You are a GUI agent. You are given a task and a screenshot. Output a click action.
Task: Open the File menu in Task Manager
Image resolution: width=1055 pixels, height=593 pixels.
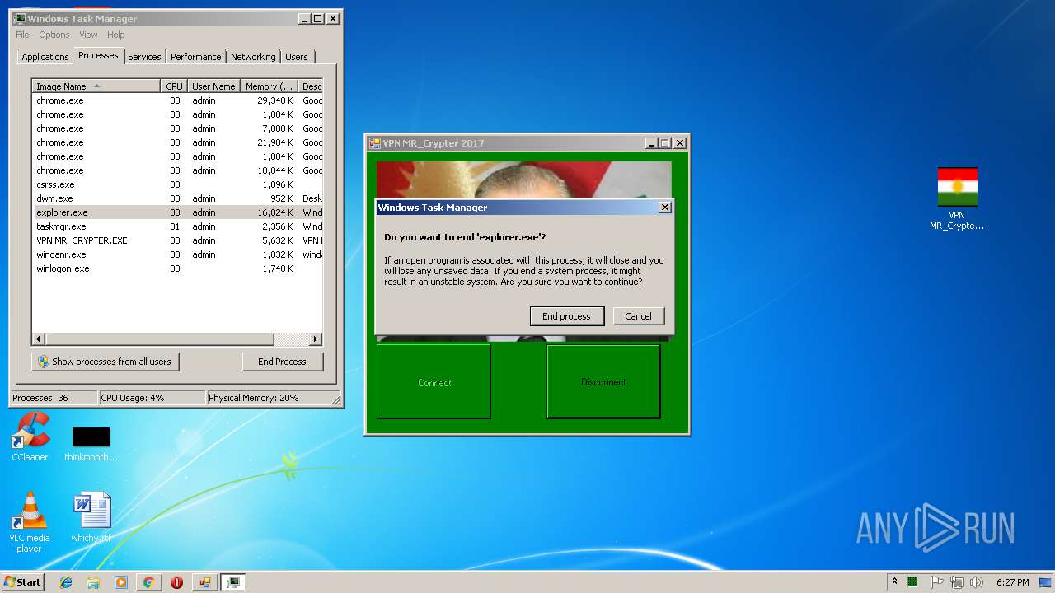[22, 35]
